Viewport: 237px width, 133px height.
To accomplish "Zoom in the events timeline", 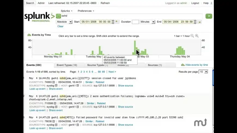I will point(197,36).
